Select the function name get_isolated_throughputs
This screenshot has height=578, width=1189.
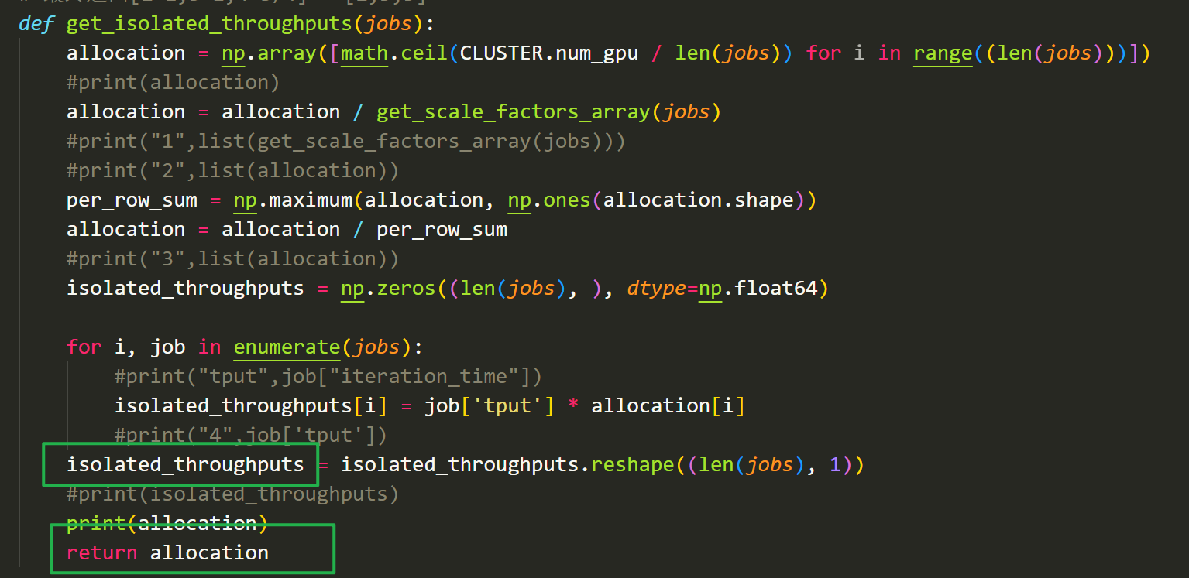(x=215, y=23)
